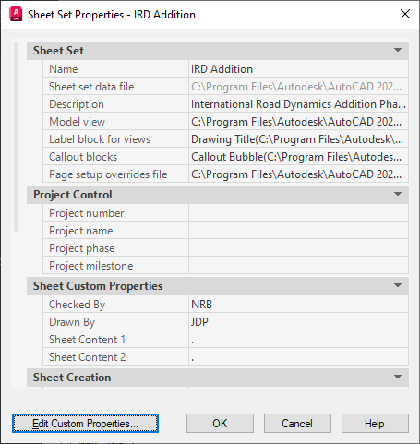Select the Description value field

pyautogui.click(x=298, y=104)
